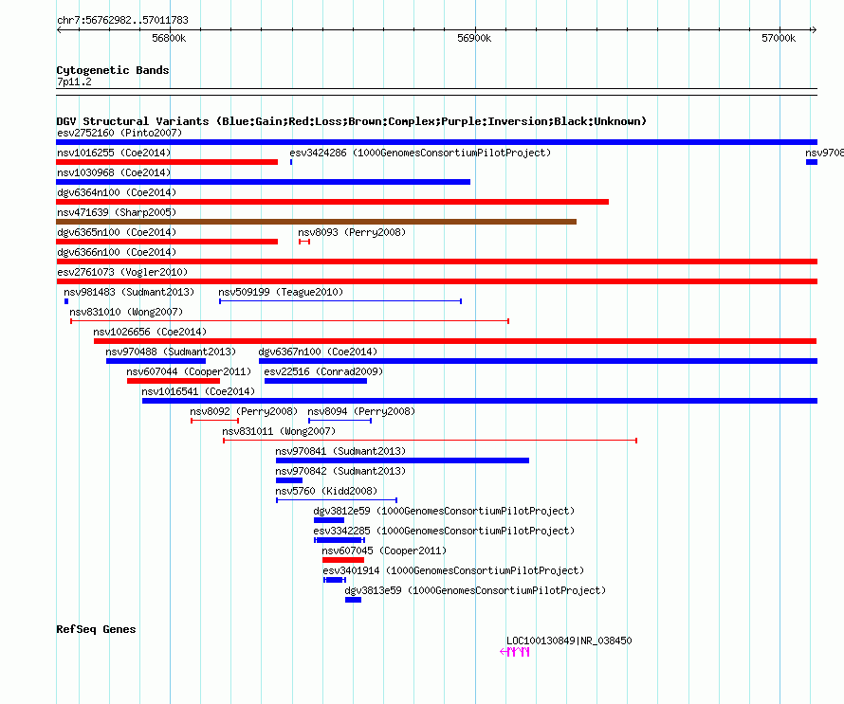This screenshot has height=704, width=844.
Task: Open the nsv8094 (Perry2008) label
Action: click(x=361, y=411)
